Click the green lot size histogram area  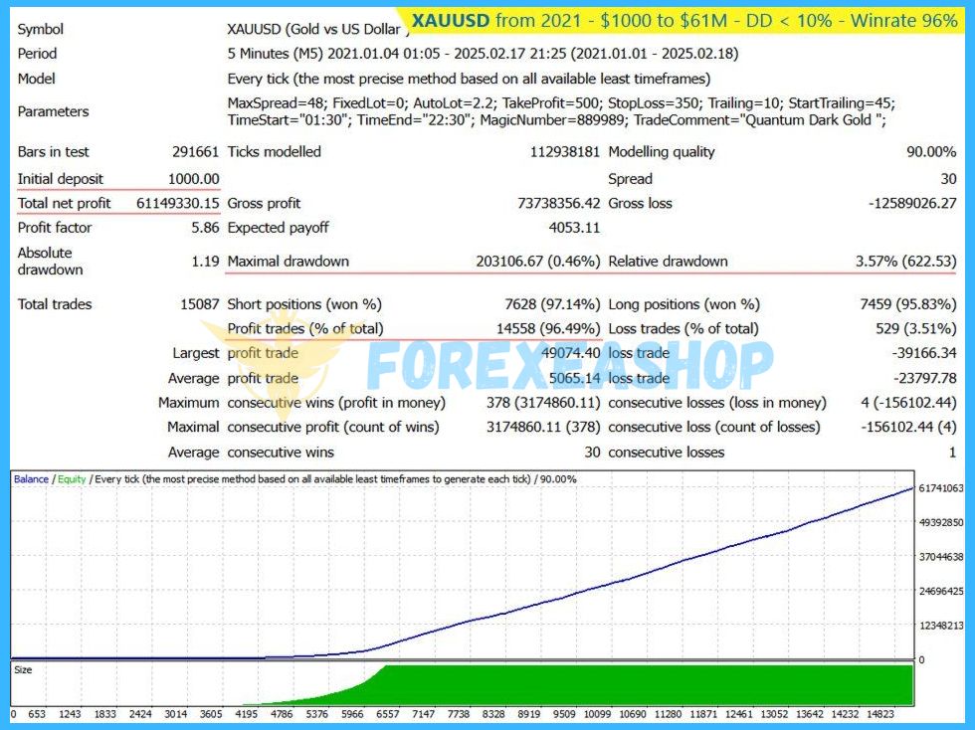tap(647, 686)
